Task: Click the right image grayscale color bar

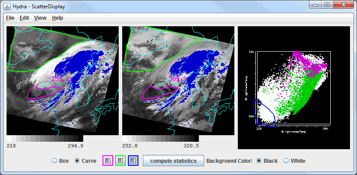Action: (160, 139)
